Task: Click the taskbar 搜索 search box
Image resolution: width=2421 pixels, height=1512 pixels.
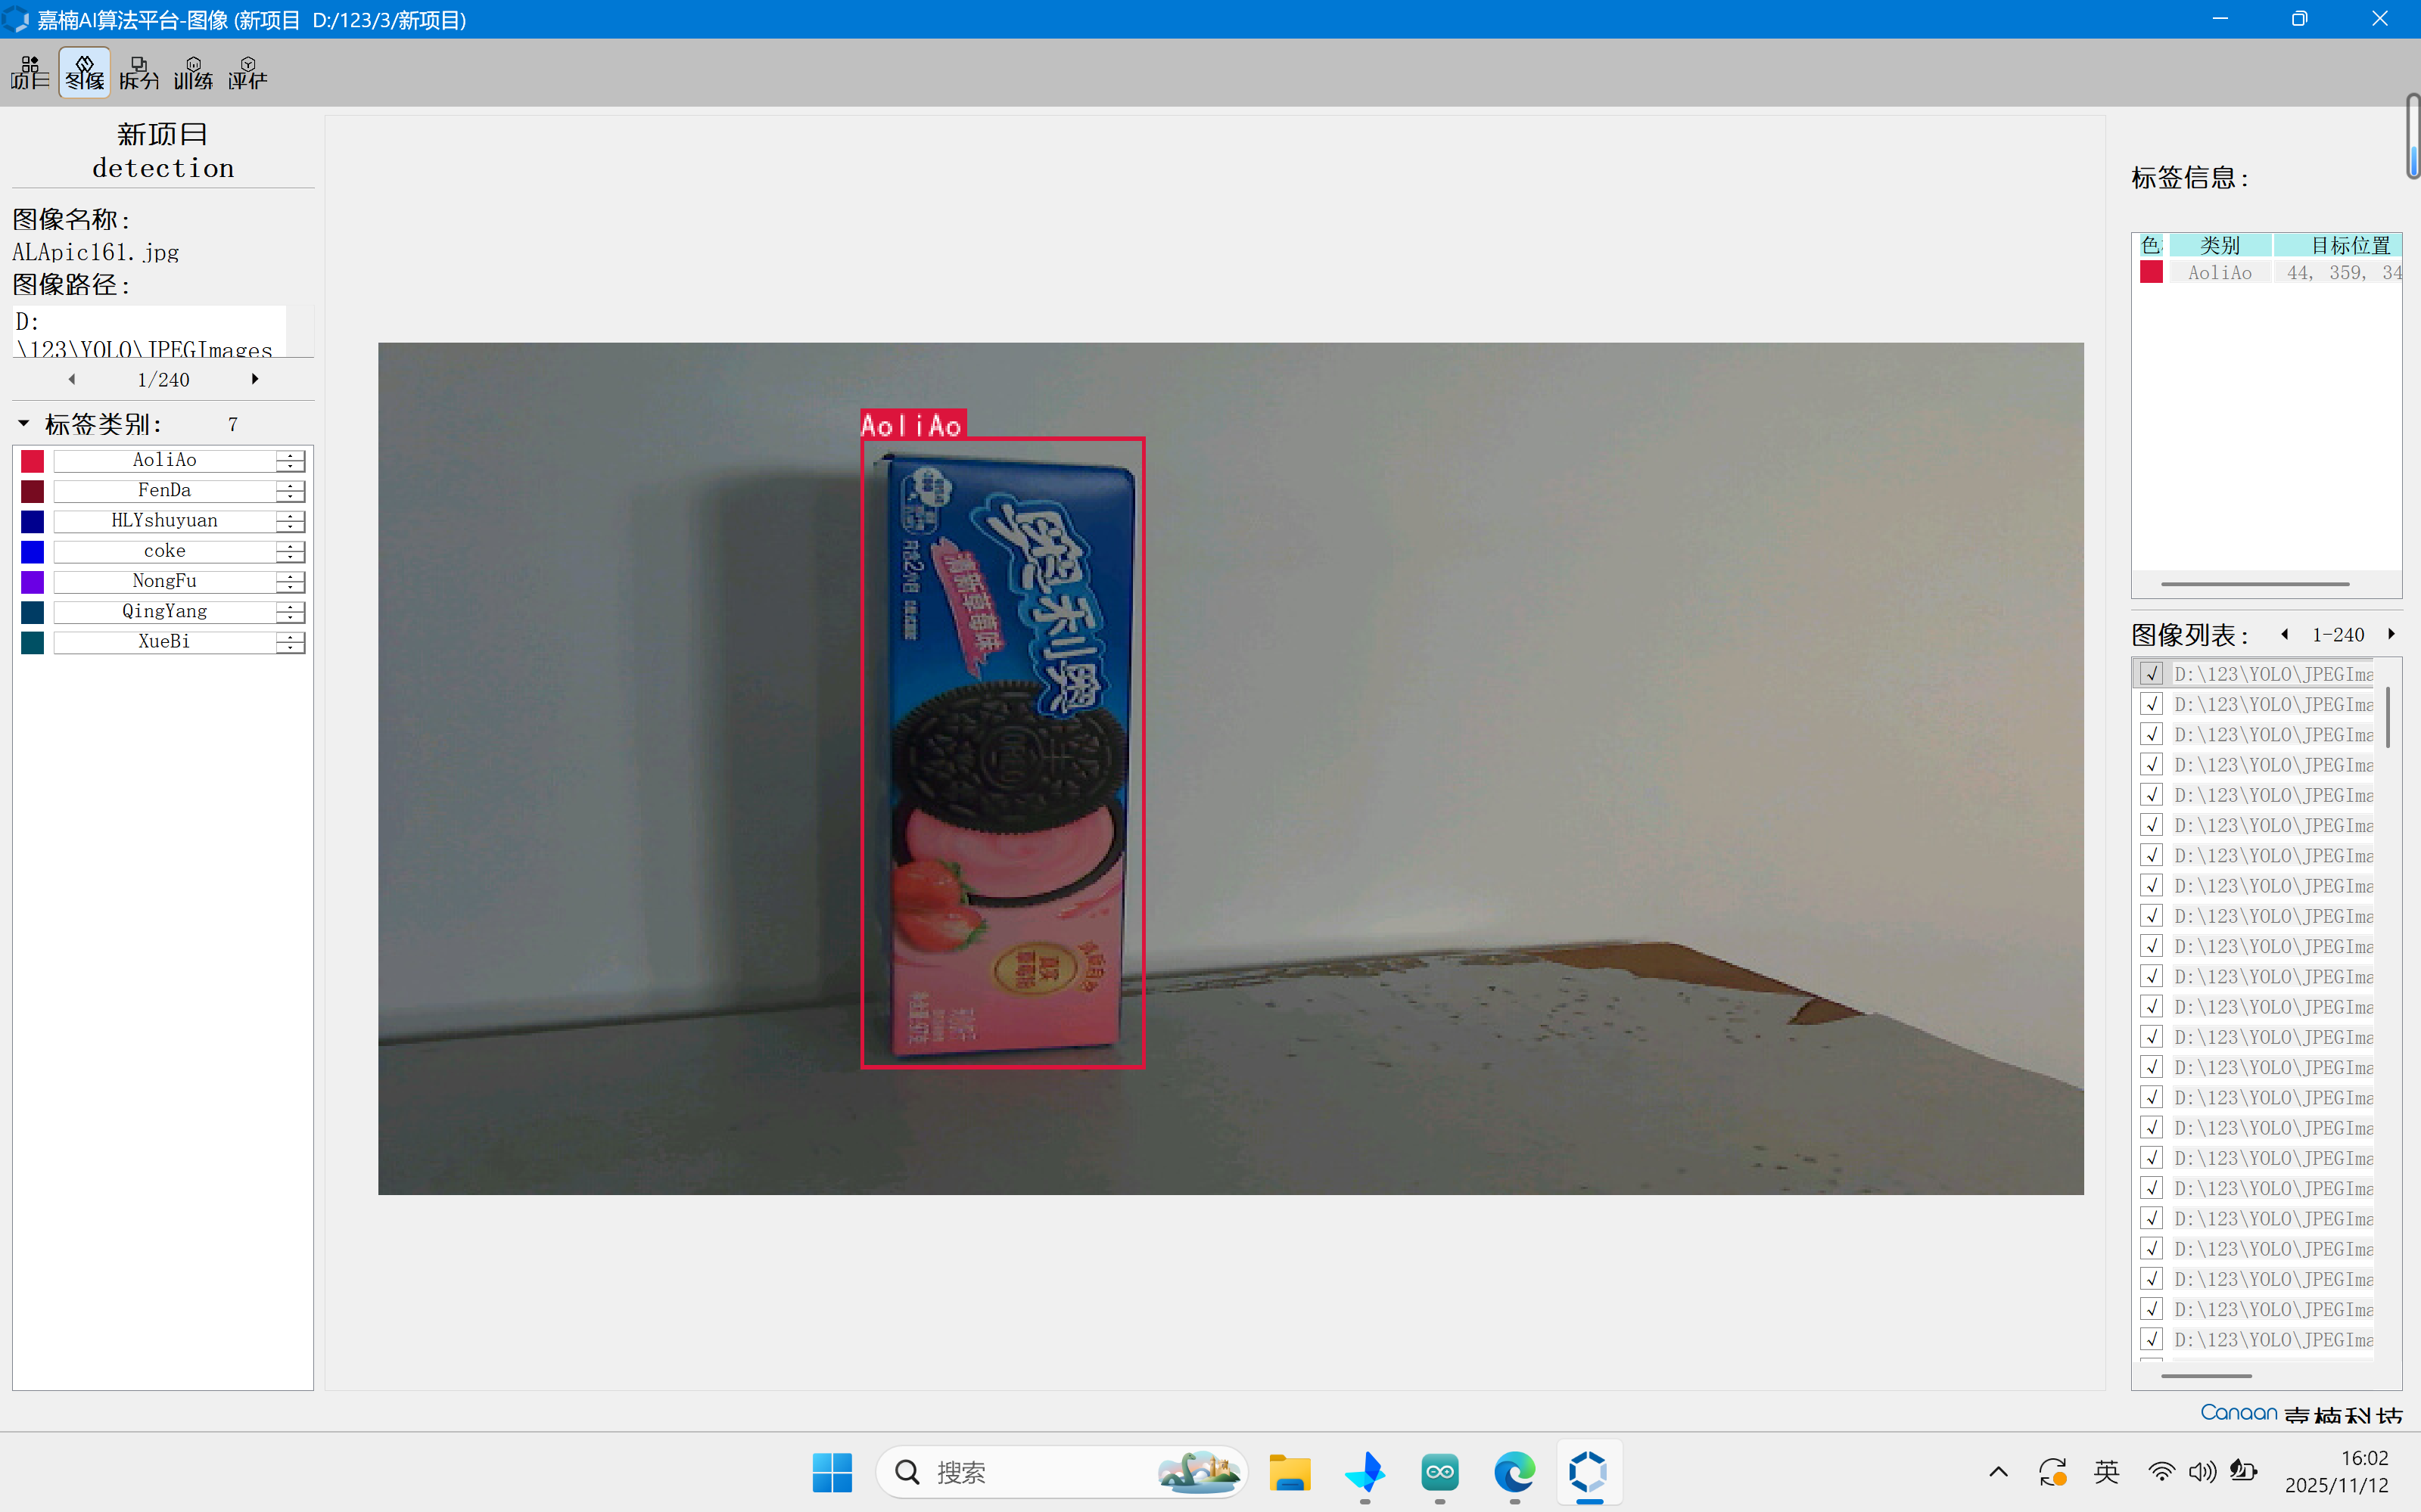Action: point(1063,1472)
